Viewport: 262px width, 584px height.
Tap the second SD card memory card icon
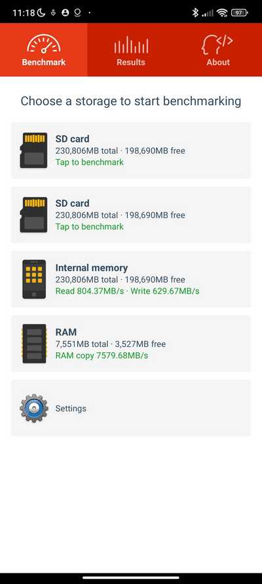pyautogui.click(x=34, y=215)
